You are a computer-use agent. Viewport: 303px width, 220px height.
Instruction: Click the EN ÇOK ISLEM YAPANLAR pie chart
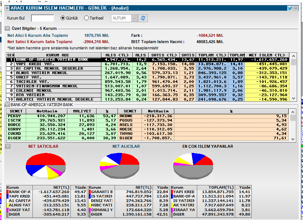pyautogui.click(x=193, y=166)
